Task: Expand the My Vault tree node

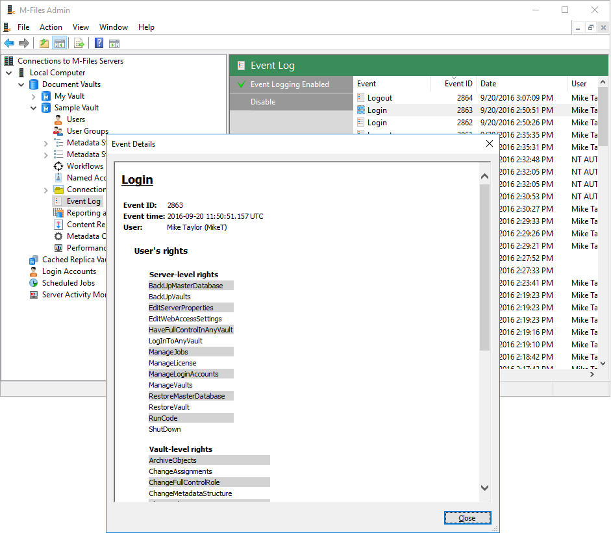Action: click(x=34, y=97)
